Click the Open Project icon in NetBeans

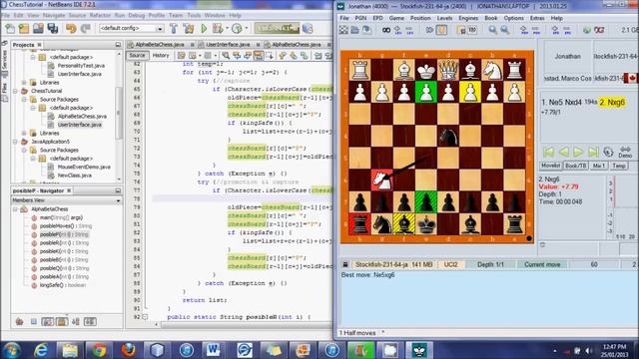[38, 29]
